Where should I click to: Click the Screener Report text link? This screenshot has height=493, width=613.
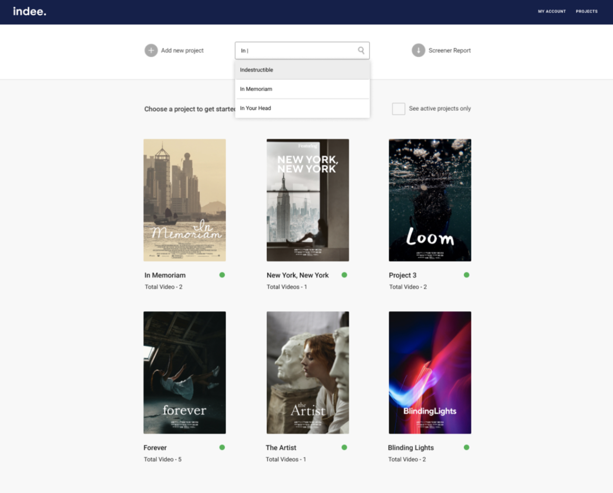tap(450, 50)
